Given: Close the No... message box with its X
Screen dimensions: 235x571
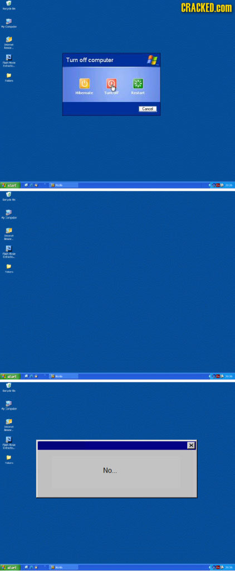Looking at the screenshot, I should 191,445.
